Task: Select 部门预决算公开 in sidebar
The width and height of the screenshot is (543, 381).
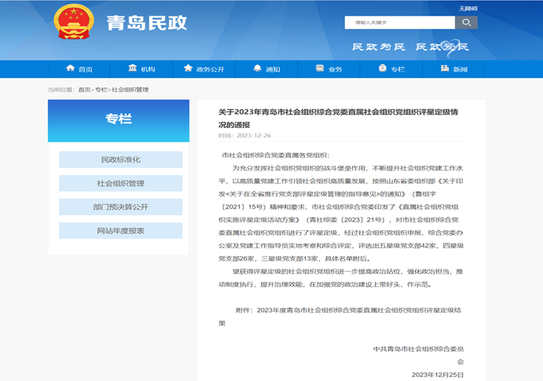Action: pyautogui.click(x=120, y=207)
